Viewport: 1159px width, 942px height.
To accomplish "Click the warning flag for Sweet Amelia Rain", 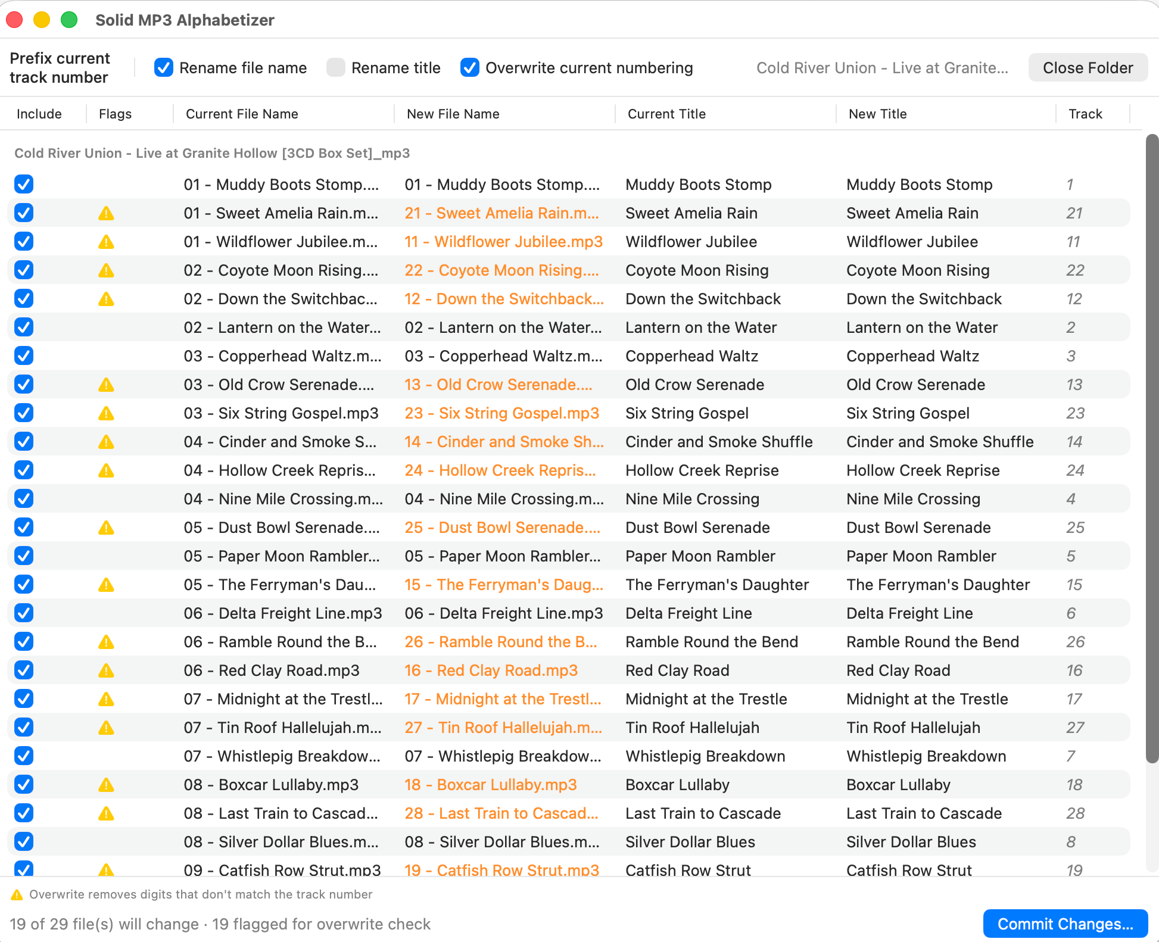I will click(106, 213).
